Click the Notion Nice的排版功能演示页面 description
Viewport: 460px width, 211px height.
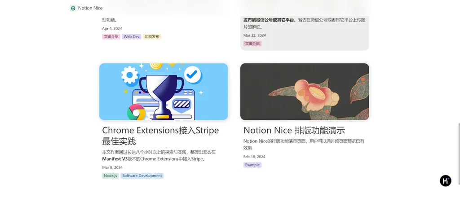point(304,145)
